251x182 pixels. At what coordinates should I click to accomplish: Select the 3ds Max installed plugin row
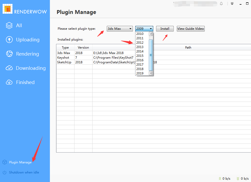click(x=154, y=53)
